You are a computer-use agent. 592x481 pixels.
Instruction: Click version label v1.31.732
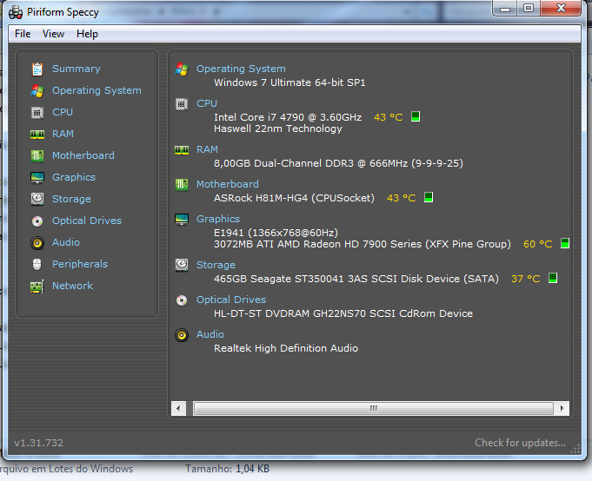coord(38,443)
